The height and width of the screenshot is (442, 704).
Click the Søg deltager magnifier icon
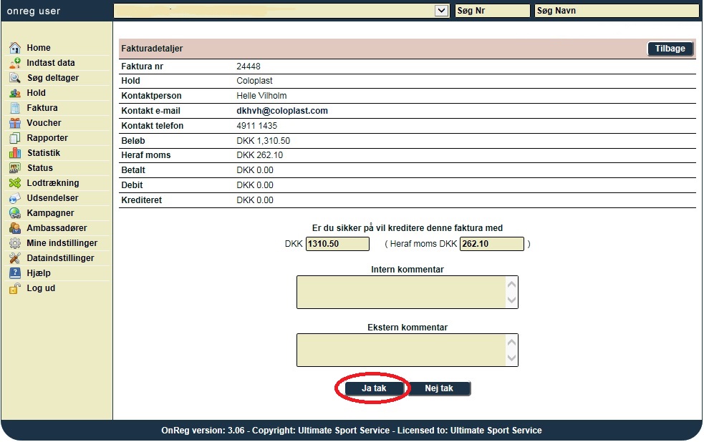click(15, 77)
